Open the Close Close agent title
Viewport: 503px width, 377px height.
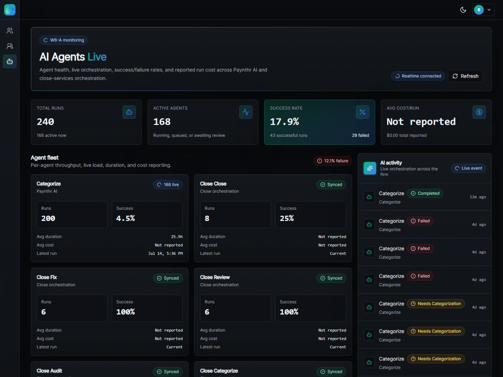pos(213,184)
